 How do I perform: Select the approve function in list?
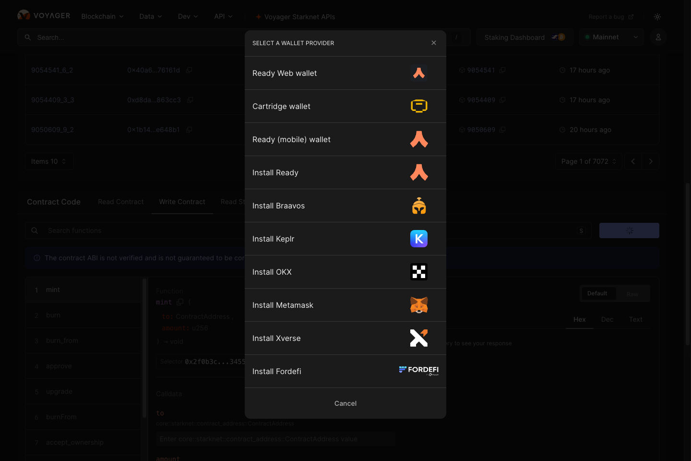[84, 366]
